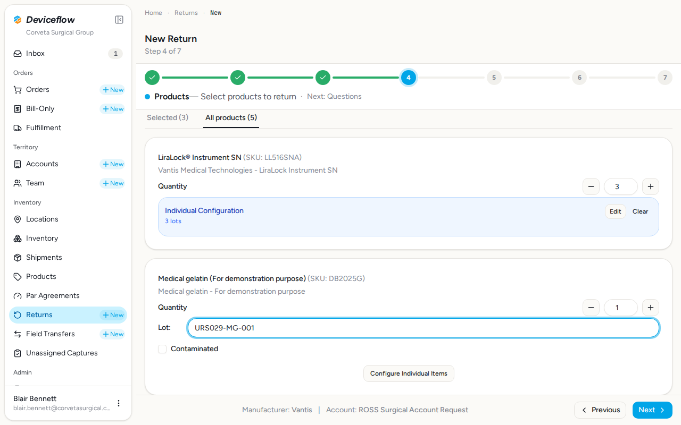Click the Bill-Only receipt icon
The width and height of the screenshot is (681, 425).
point(18,109)
